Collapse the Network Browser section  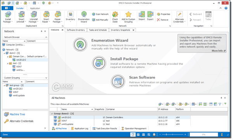point(46,37)
